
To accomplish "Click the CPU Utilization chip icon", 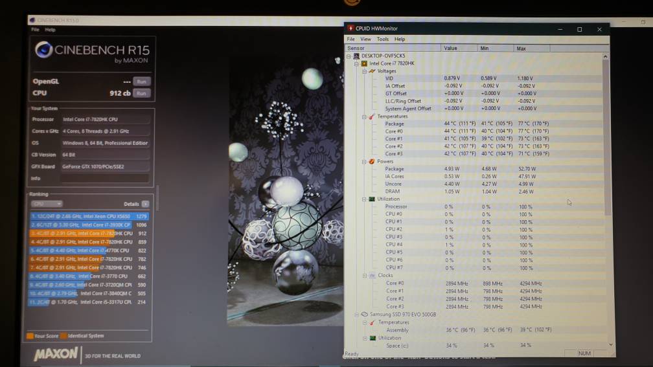I will click(372, 199).
